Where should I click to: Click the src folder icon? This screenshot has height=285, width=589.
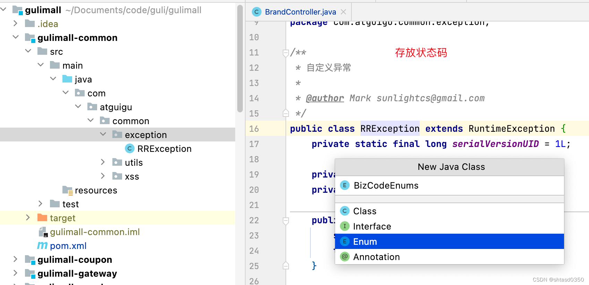[x=42, y=51]
